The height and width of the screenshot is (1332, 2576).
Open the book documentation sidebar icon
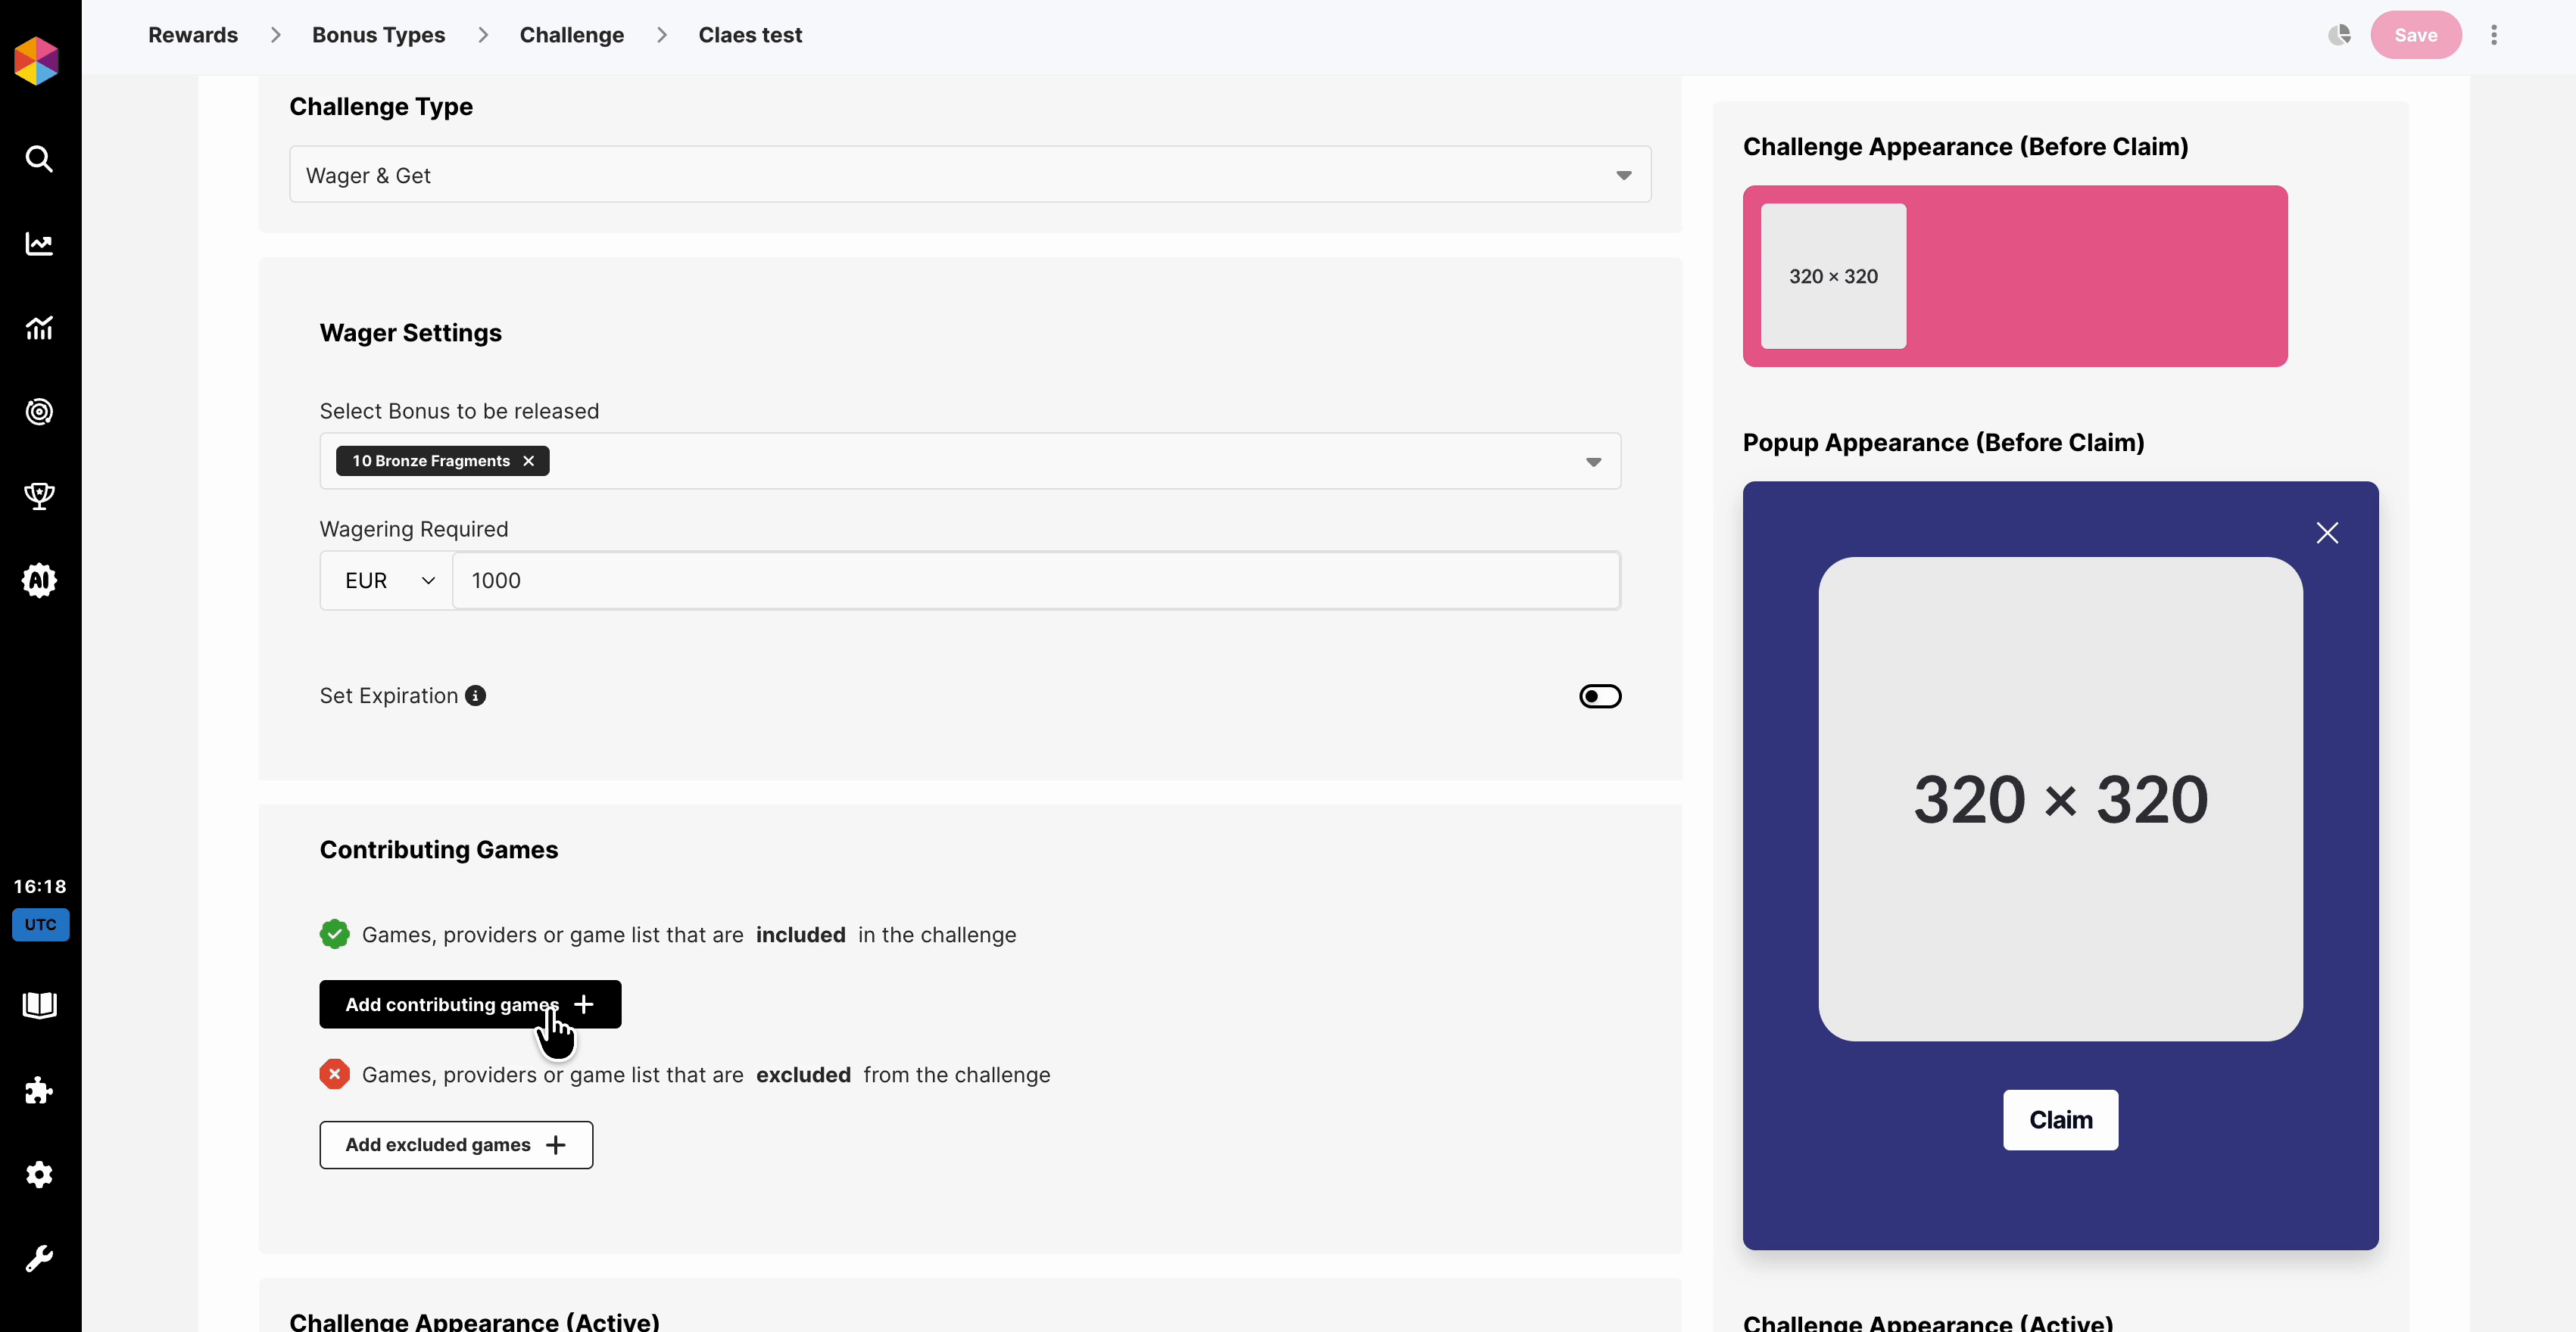39,1005
